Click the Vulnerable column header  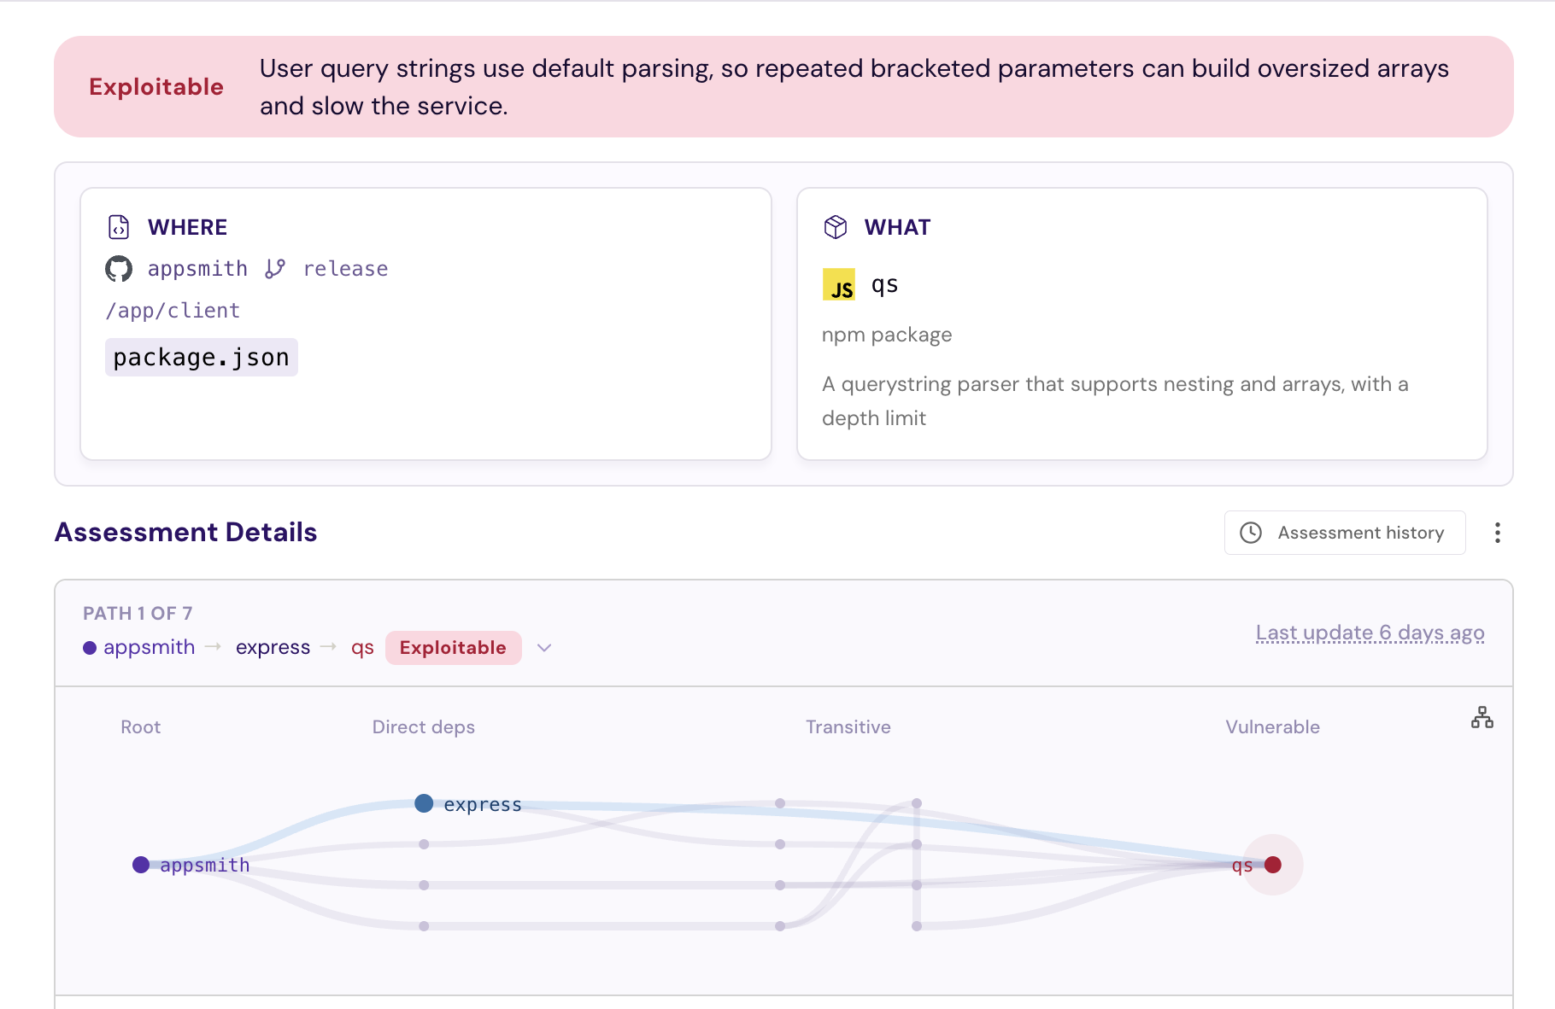(1273, 727)
